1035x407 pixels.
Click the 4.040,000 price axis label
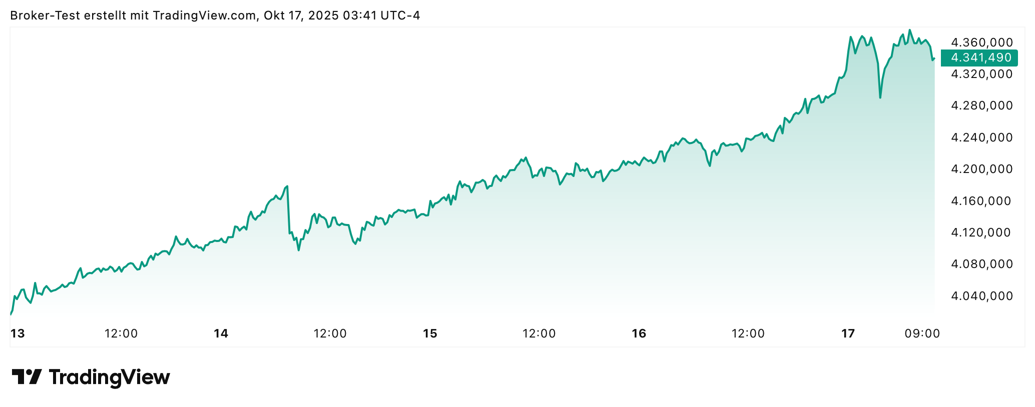[981, 296]
